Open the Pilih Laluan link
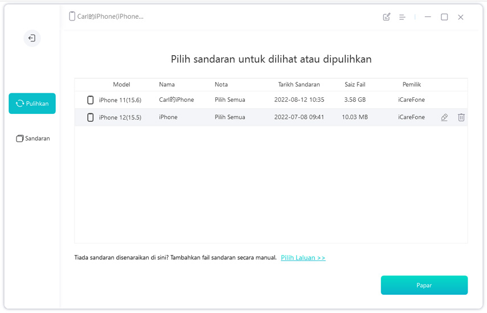 [x=302, y=258]
